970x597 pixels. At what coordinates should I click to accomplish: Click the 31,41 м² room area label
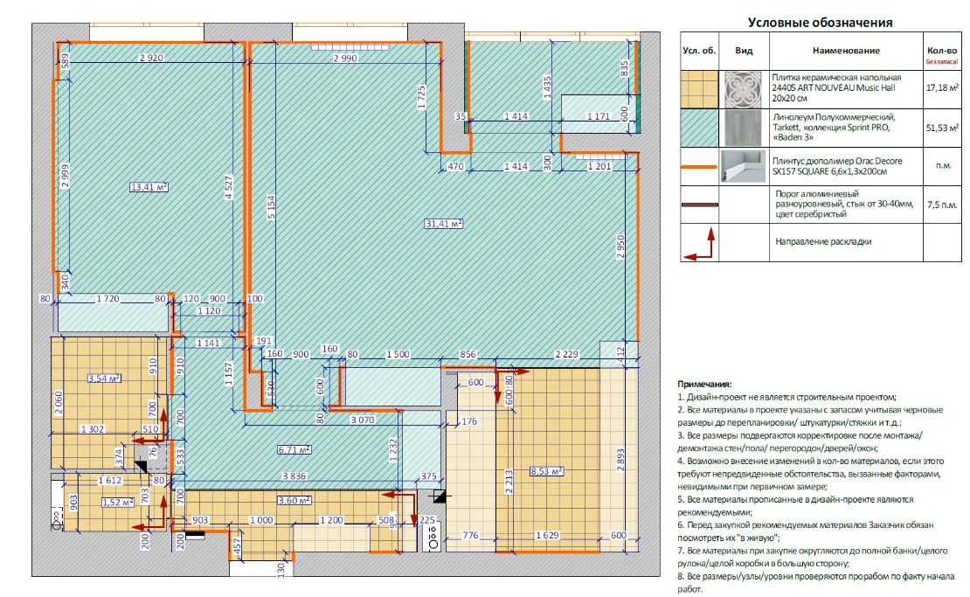coord(444,224)
